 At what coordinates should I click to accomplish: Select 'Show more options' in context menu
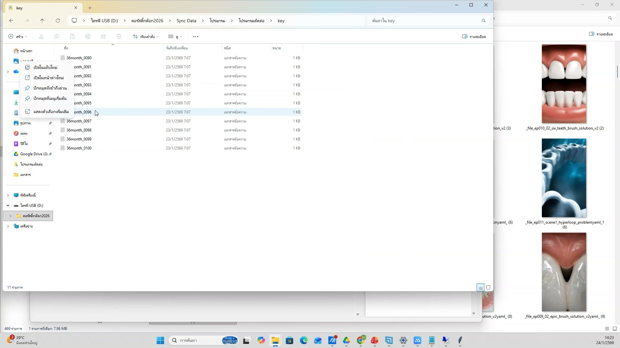click(51, 111)
